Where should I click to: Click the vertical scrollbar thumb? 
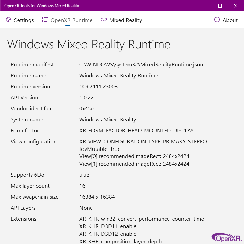[x=242, y=93]
